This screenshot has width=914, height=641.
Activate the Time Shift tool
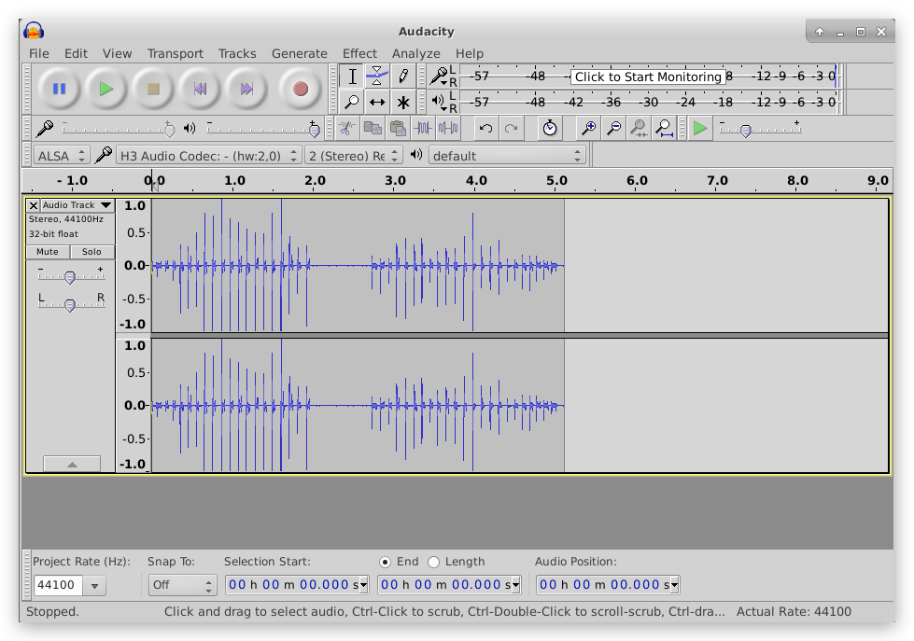click(377, 102)
